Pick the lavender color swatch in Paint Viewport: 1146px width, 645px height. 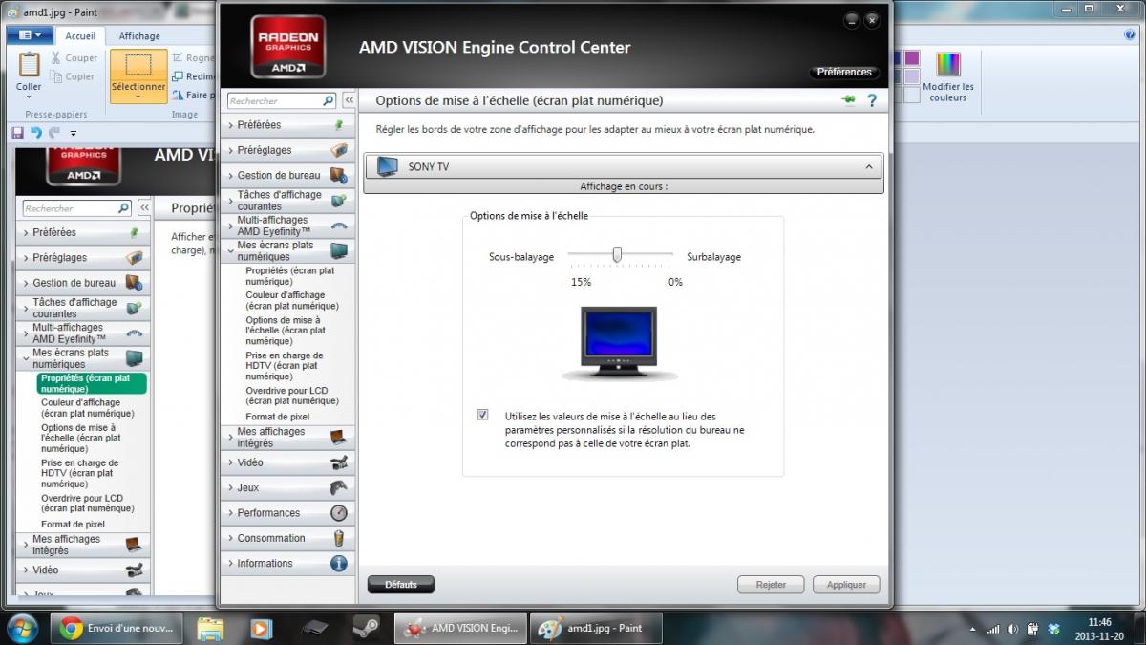912,76
